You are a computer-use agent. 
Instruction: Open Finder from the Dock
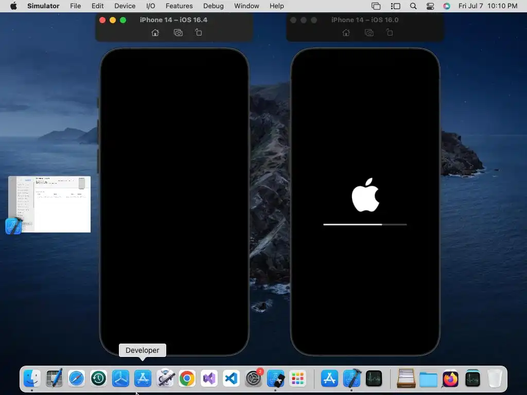tap(32, 378)
